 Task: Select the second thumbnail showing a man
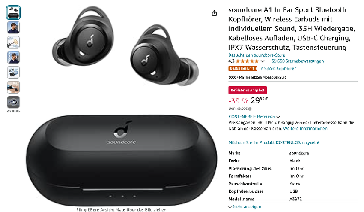(13, 27)
